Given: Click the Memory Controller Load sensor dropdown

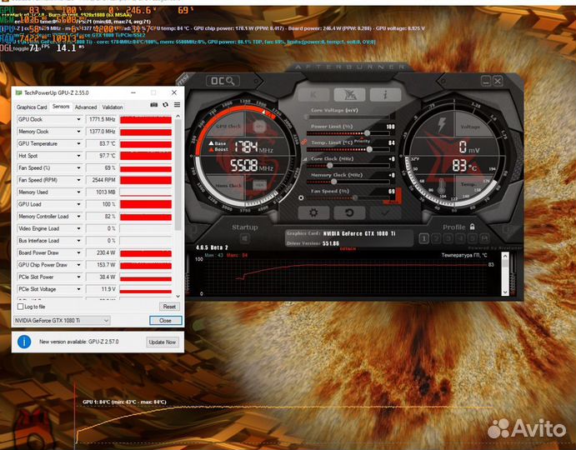Looking at the screenshot, I should (78, 217).
